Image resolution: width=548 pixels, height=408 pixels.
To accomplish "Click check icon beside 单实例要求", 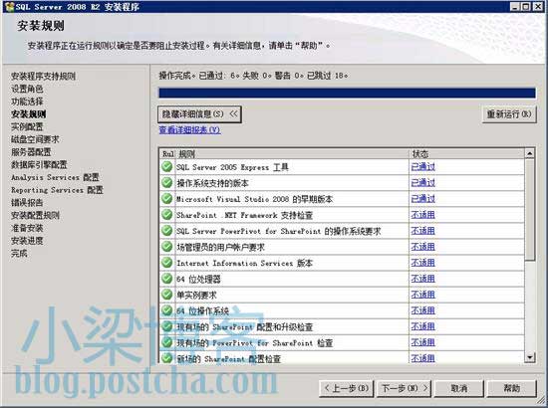I will (167, 295).
